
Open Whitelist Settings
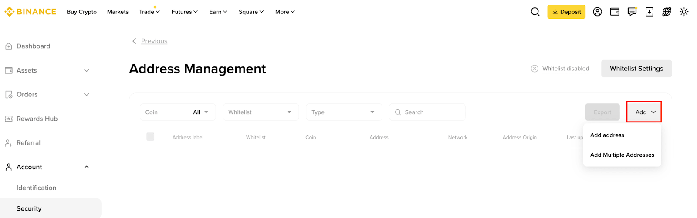click(636, 69)
